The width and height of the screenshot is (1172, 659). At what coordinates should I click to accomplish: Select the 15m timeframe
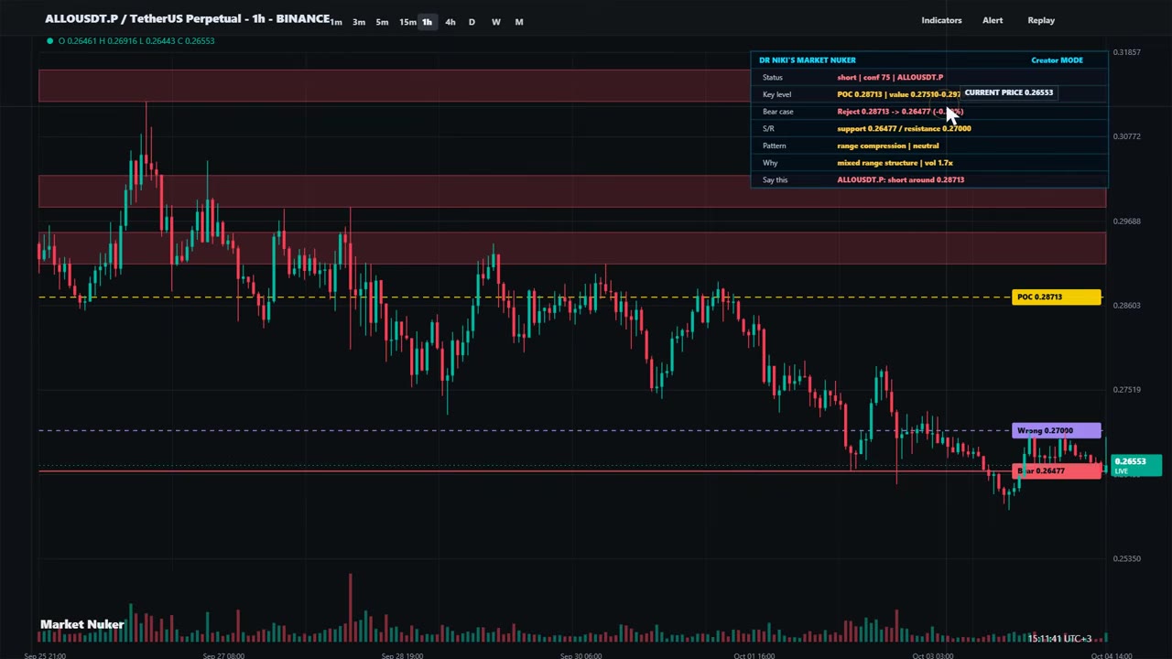pyautogui.click(x=407, y=22)
